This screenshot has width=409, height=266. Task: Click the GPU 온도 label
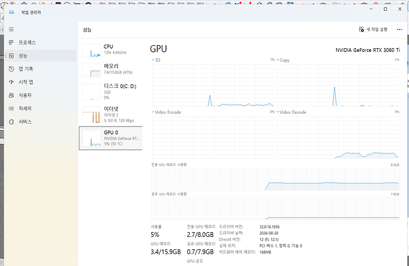[195, 261]
